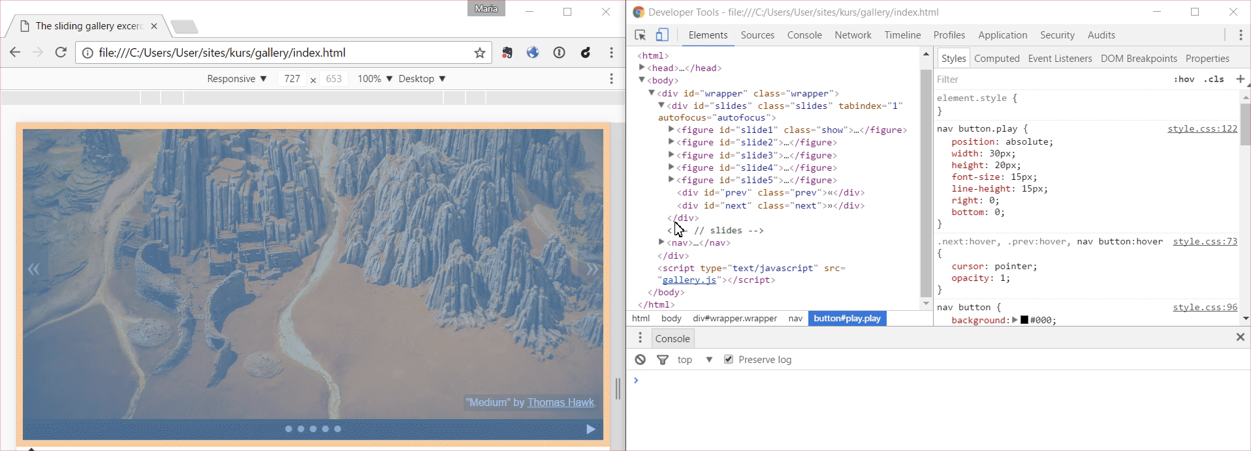This screenshot has width=1251, height=451.
Task: Bookmark this page with the star icon
Action: pos(480,53)
